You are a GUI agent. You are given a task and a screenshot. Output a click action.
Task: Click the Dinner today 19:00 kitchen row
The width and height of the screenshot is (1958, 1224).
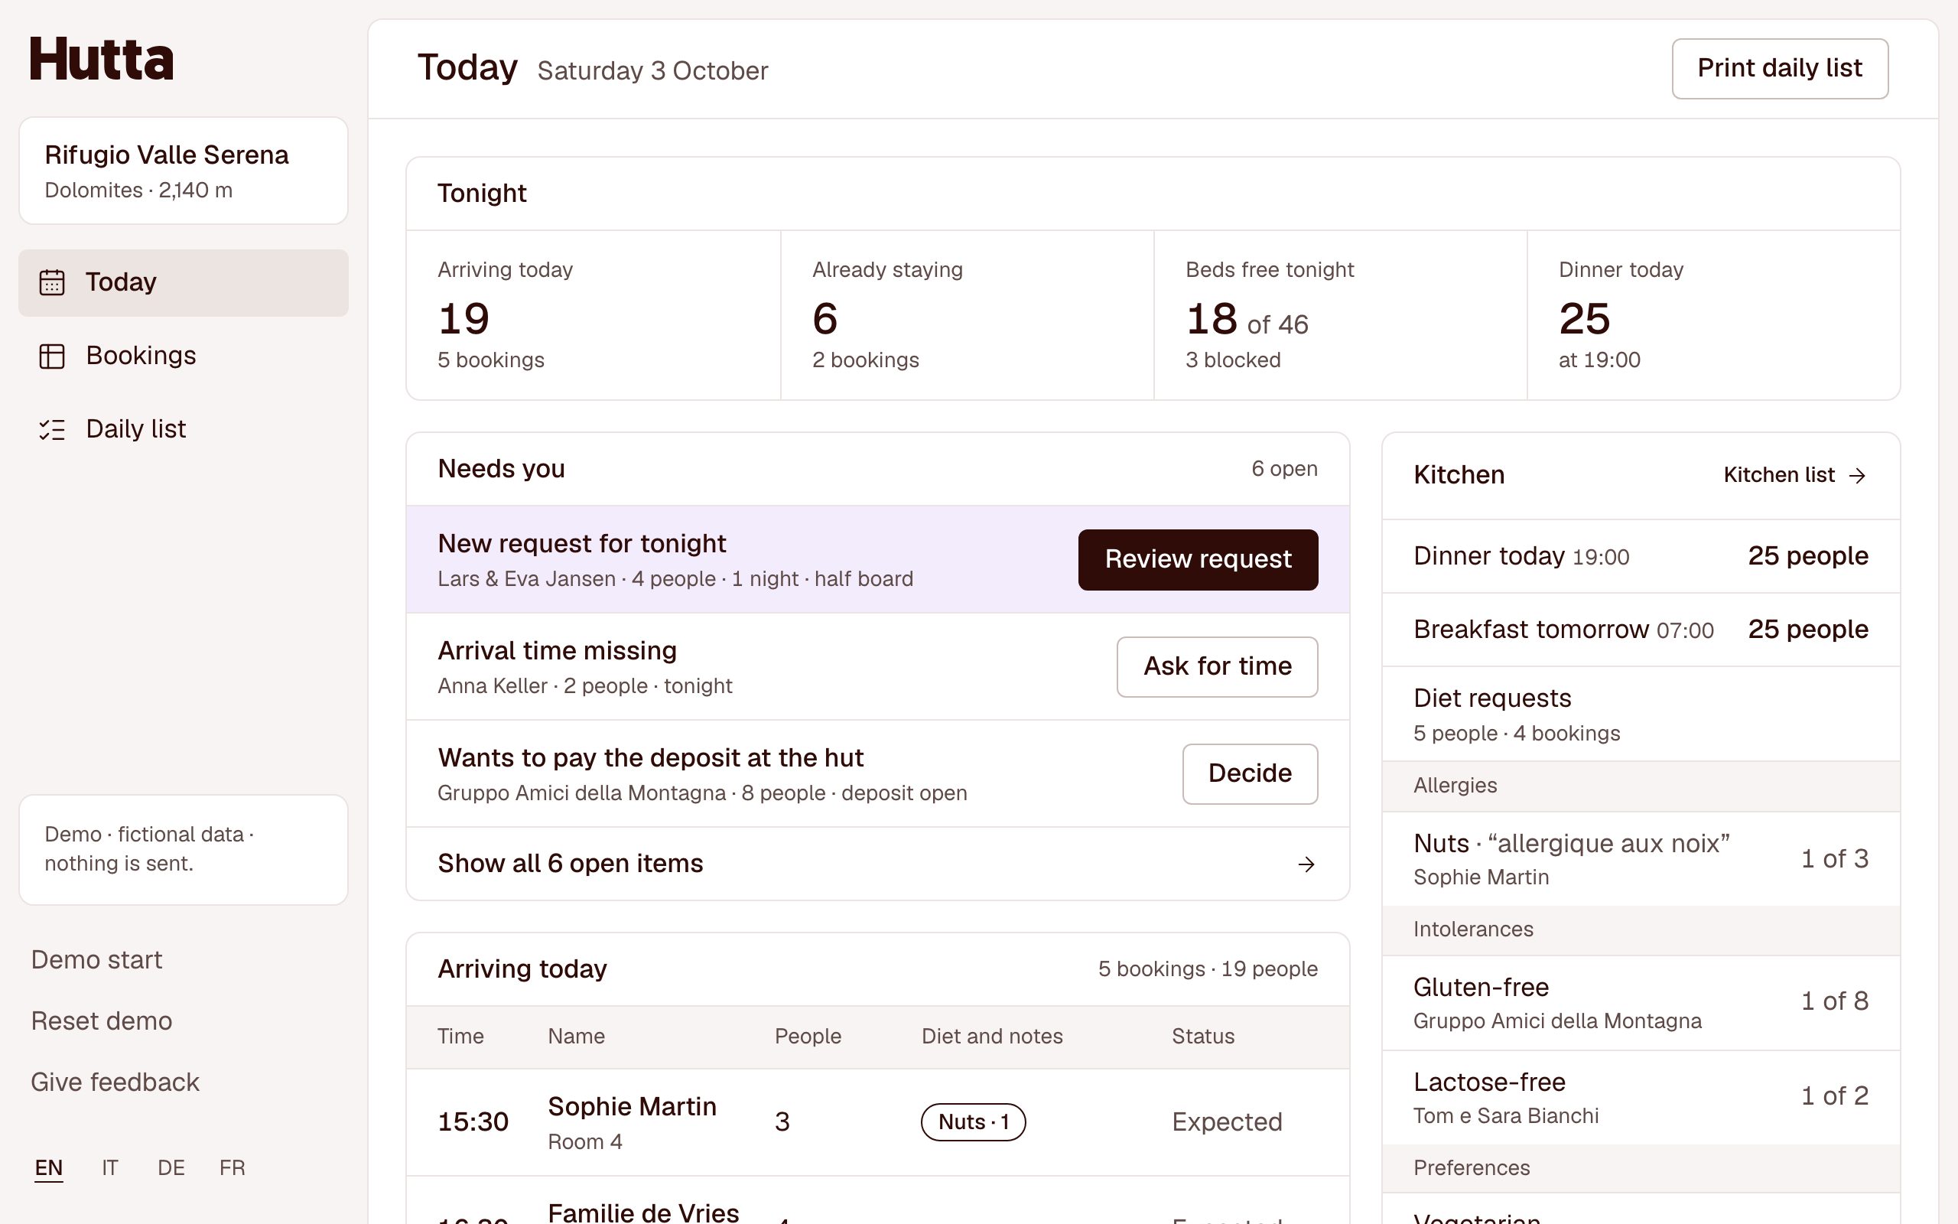tap(1641, 556)
